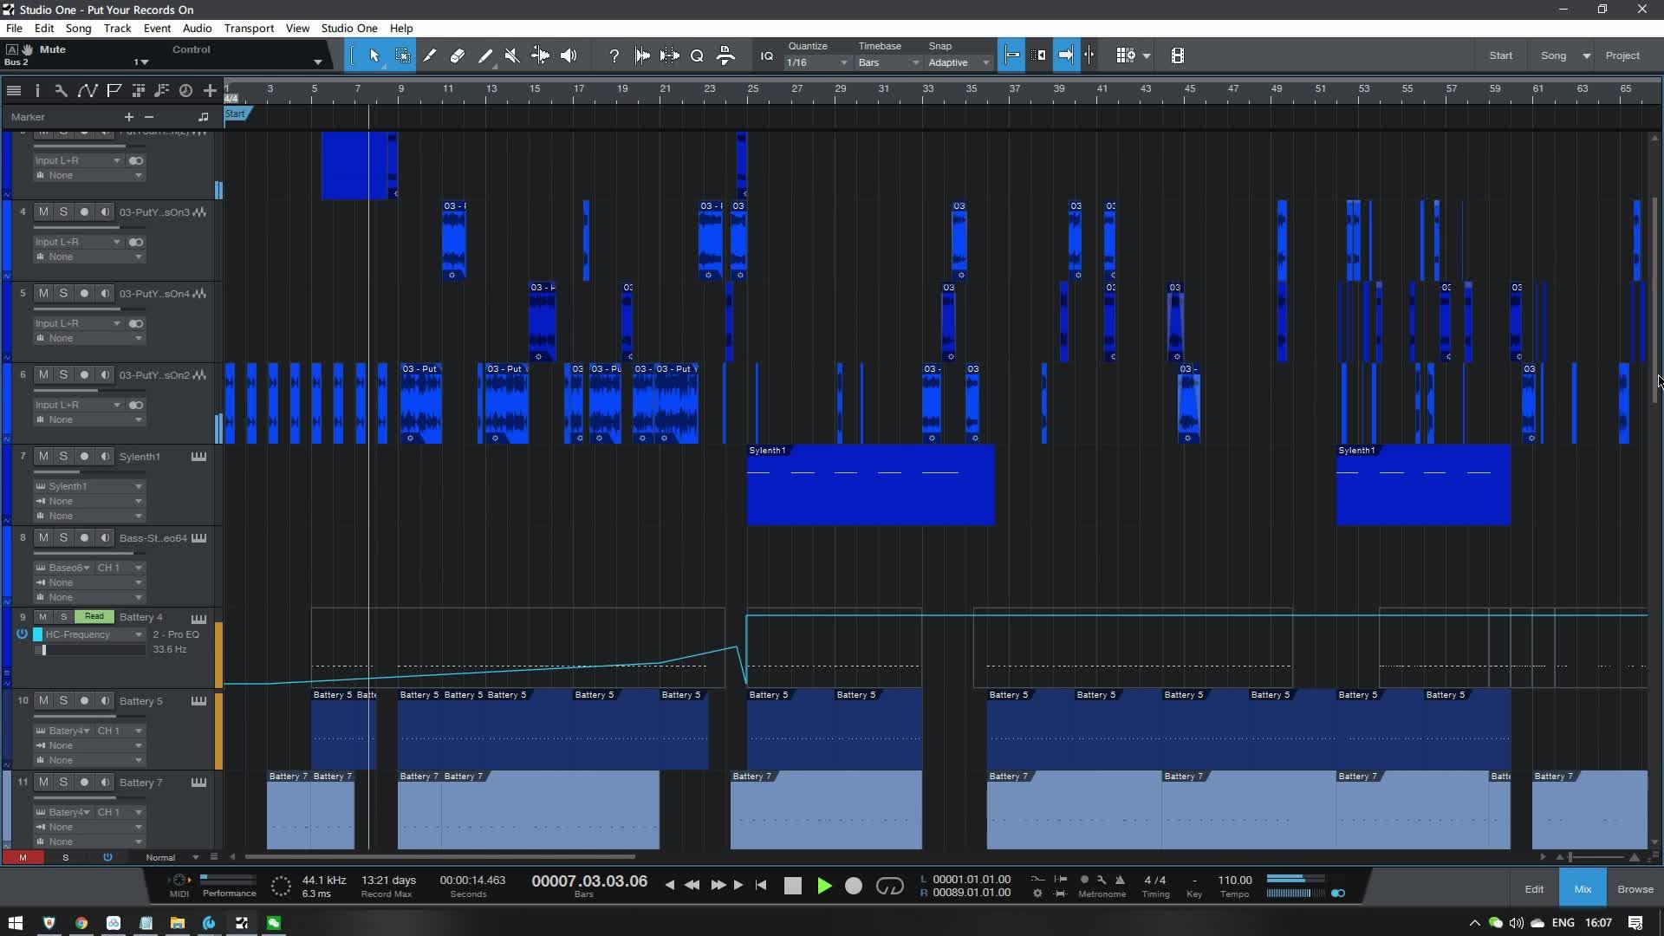1664x936 pixels.
Task: Expand the Snap Adaptive dropdown
Action: (x=959, y=62)
